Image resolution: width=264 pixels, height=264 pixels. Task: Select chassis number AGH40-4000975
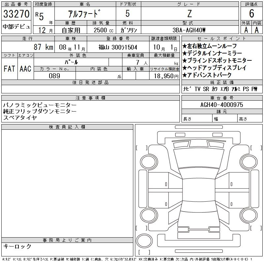coord(221,105)
